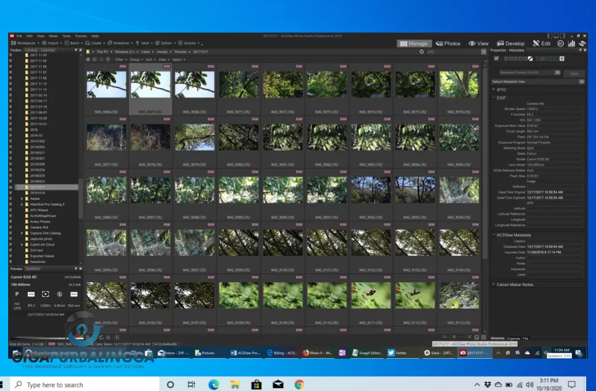Click the Apply metadata button
Image resolution: width=596 pixels, height=391 pixels.
(574, 73)
